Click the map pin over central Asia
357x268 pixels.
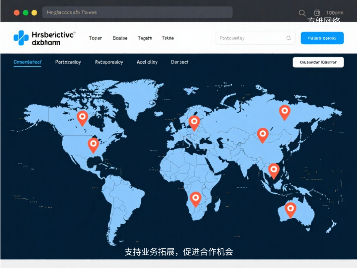tap(263, 134)
